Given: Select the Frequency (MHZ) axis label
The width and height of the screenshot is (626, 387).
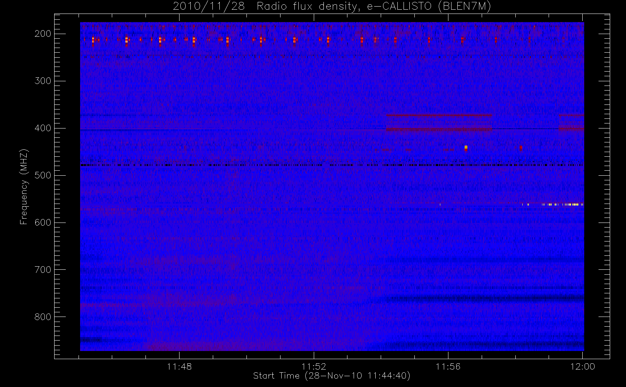Looking at the screenshot, I should click(24, 187).
